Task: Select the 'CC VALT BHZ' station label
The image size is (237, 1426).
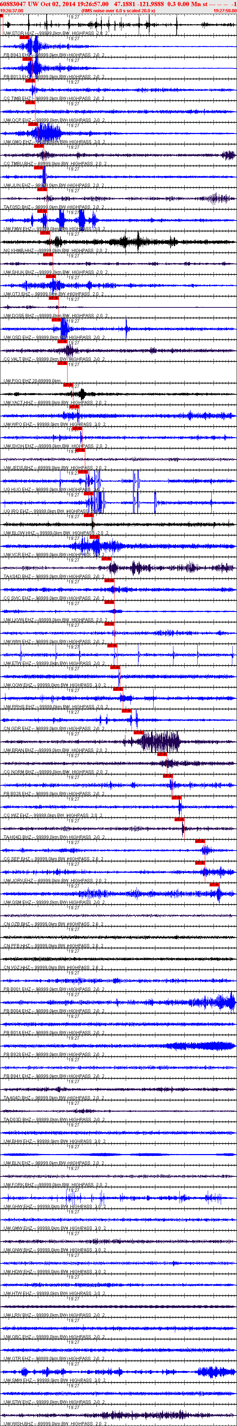Action: point(18,359)
